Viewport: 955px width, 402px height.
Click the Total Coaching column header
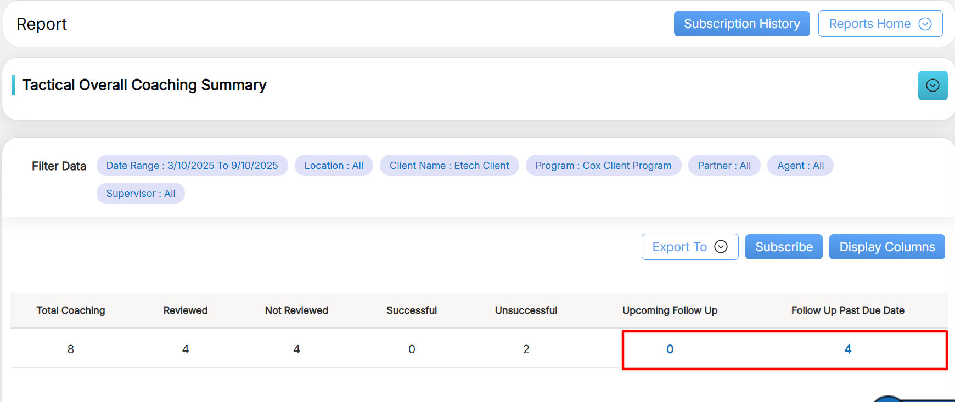[71, 310]
